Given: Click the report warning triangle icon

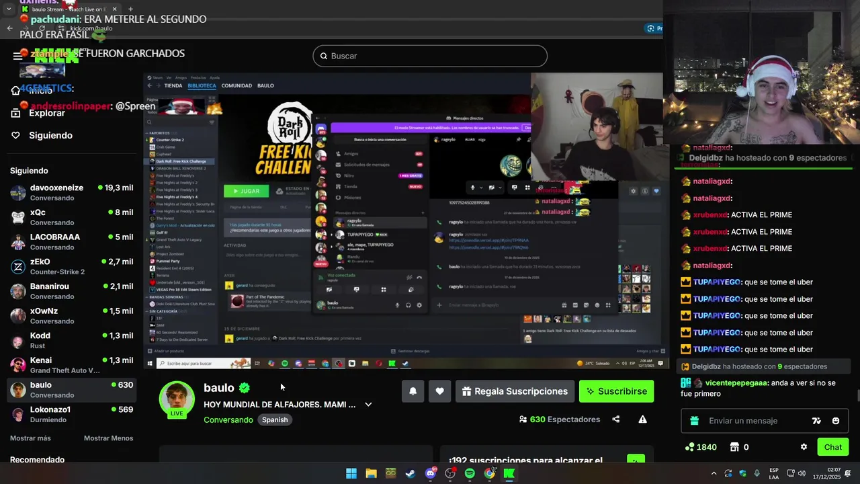Looking at the screenshot, I should point(642,419).
